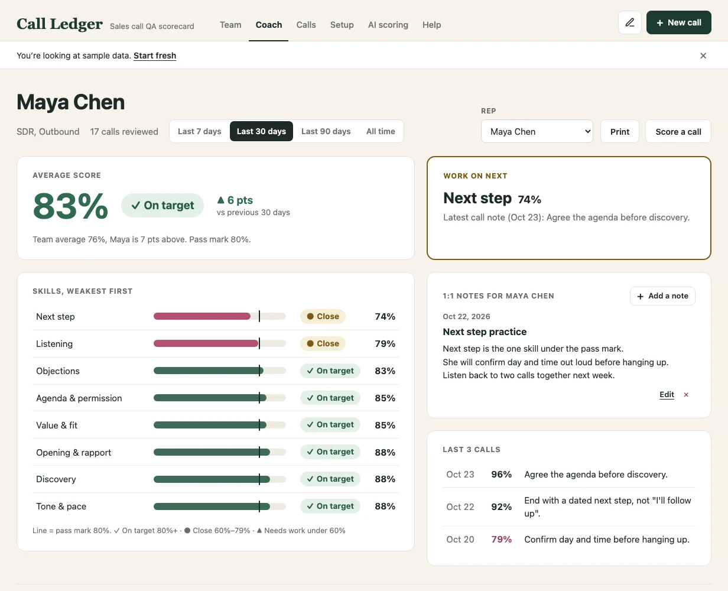This screenshot has width=728, height=591.
Task: Click the 74% value in Next step row
Action: (385, 316)
